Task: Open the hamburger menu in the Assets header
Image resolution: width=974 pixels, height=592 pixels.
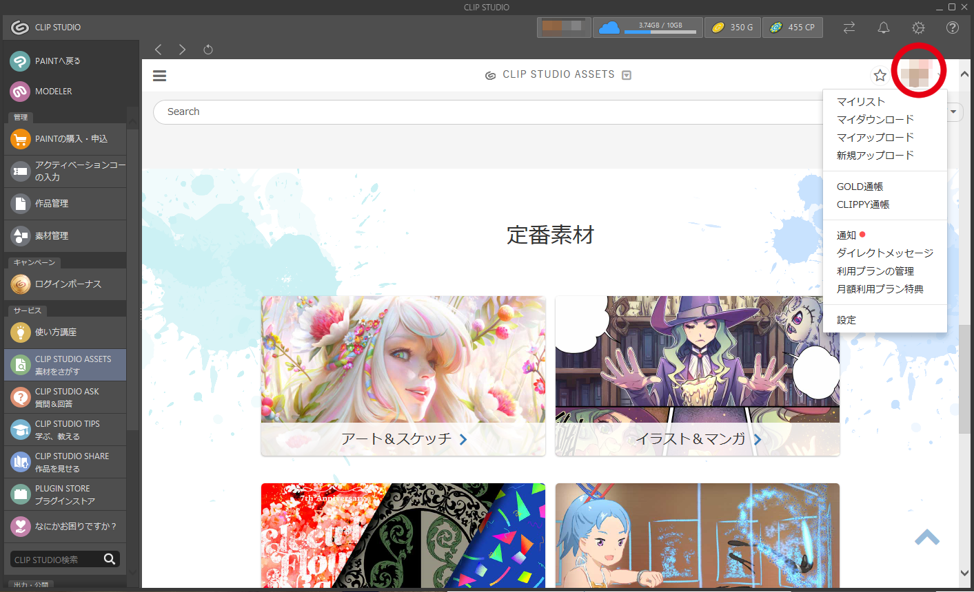Action: [x=159, y=76]
